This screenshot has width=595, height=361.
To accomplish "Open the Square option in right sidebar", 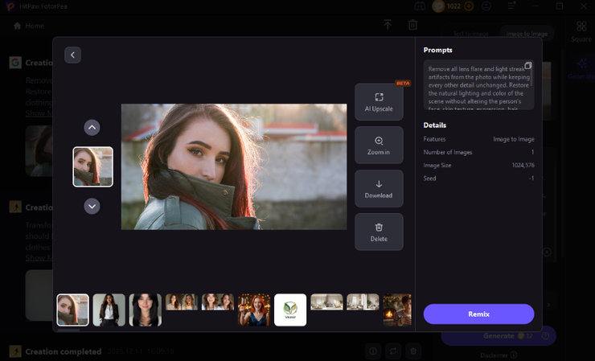I will 581,31.
